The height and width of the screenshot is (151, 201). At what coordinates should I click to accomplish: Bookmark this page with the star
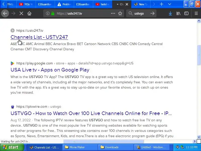[x=120, y=13]
